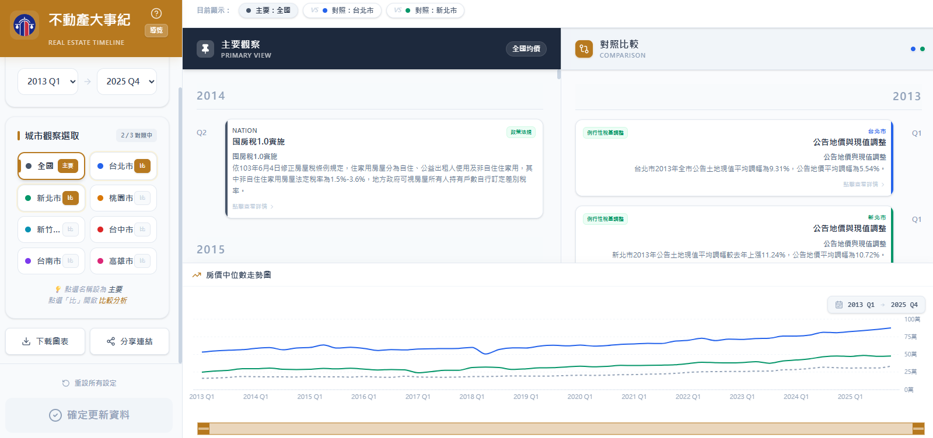Click the real estate app logo

(x=25, y=25)
